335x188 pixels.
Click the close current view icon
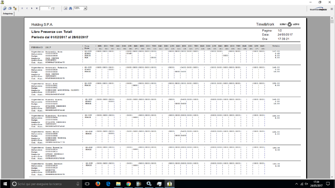[65, 8]
